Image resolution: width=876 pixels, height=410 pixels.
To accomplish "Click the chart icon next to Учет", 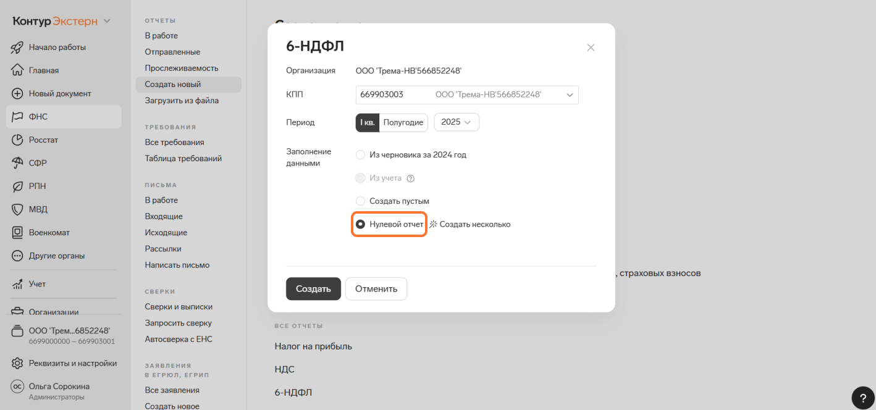I will coord(17,284).
